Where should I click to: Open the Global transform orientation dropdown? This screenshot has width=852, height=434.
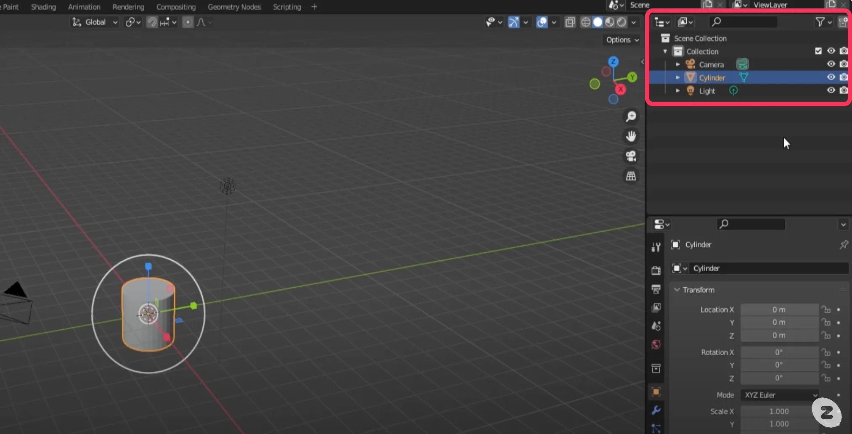point(95,22)
